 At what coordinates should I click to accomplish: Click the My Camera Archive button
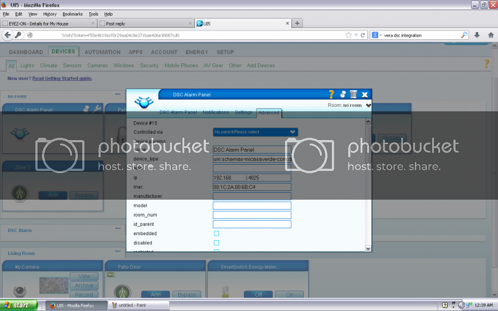click(x=84, y=285)
